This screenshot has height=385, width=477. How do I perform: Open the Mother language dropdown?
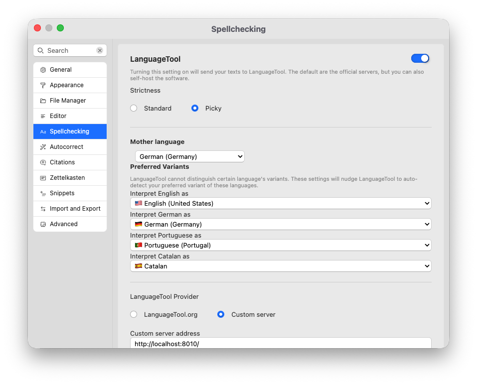189,156
